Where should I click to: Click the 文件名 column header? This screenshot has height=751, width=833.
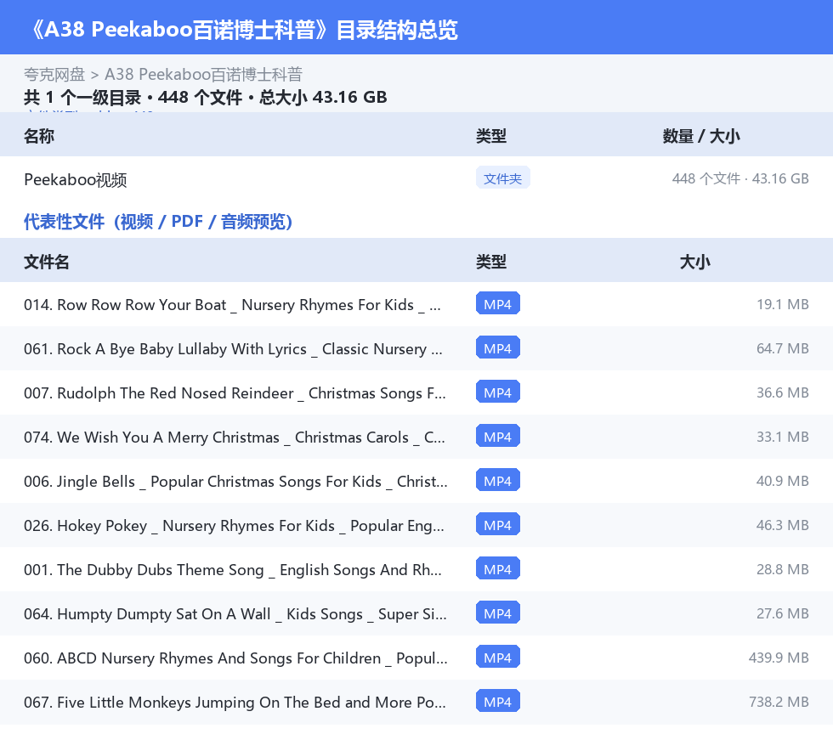(47, 262)
